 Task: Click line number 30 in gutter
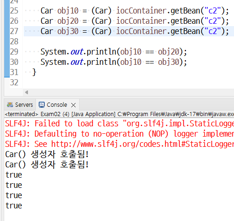(x=14, y=62)
